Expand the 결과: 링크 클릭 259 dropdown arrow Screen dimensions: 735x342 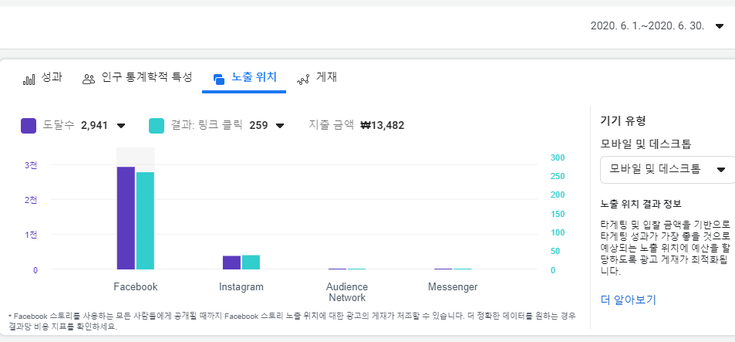click(280, 126)
